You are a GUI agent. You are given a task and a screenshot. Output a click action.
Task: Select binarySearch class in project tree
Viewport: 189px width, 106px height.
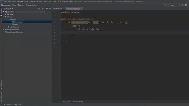18,22
